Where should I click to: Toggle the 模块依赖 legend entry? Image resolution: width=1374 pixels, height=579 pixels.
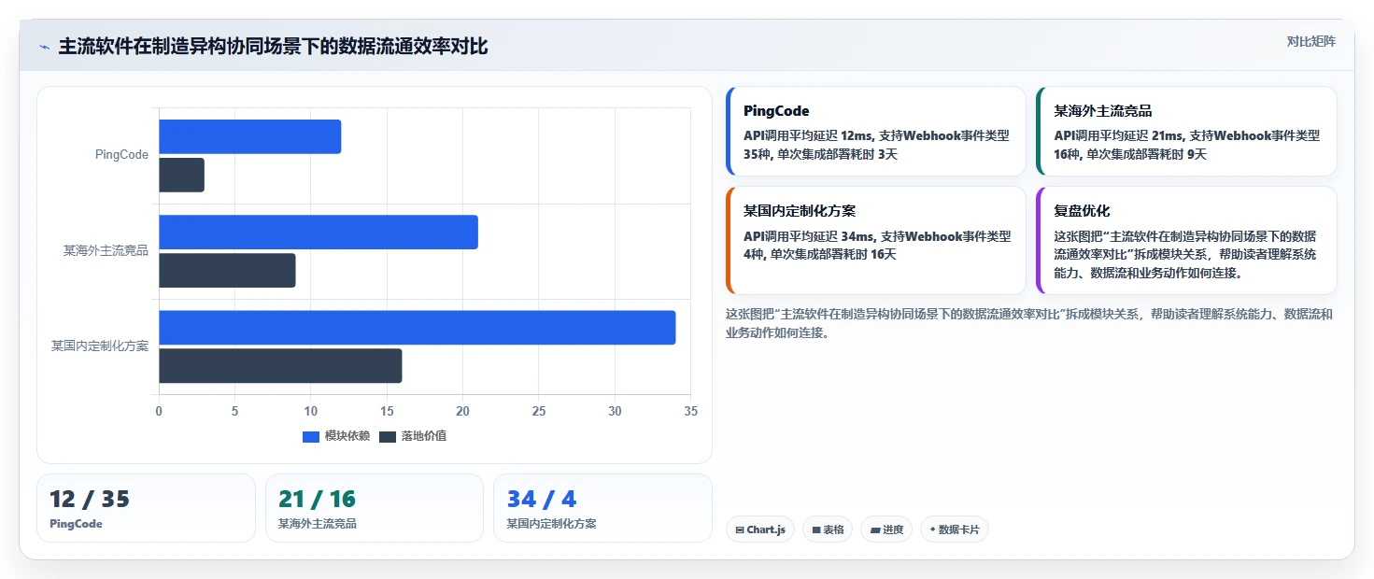(x=336, y=436)
